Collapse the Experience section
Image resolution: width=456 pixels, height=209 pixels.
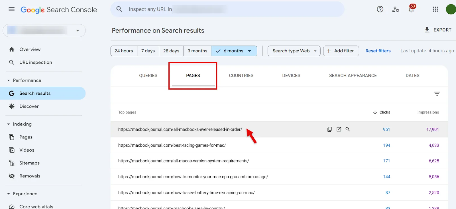9,194
